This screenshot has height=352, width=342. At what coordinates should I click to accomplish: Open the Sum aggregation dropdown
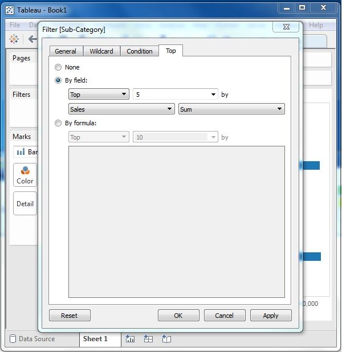pyautogui.click(x=231, y=109)
